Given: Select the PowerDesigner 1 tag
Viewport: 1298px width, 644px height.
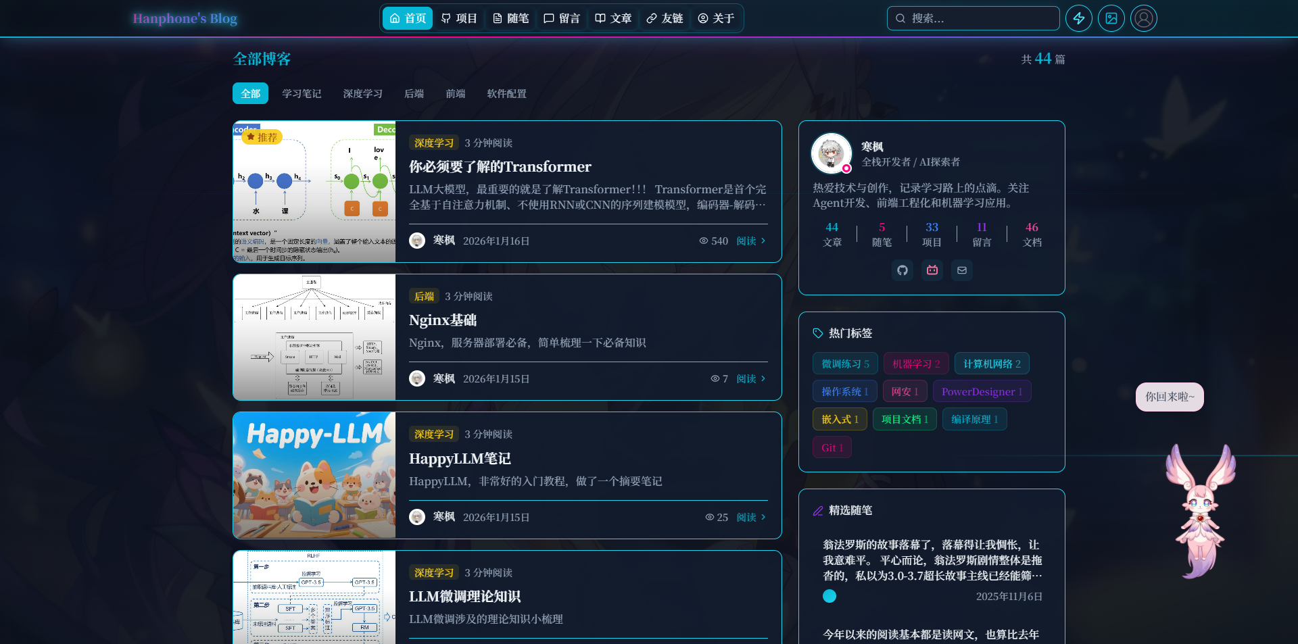Looking at the screenshot, I should pos(982,391).
